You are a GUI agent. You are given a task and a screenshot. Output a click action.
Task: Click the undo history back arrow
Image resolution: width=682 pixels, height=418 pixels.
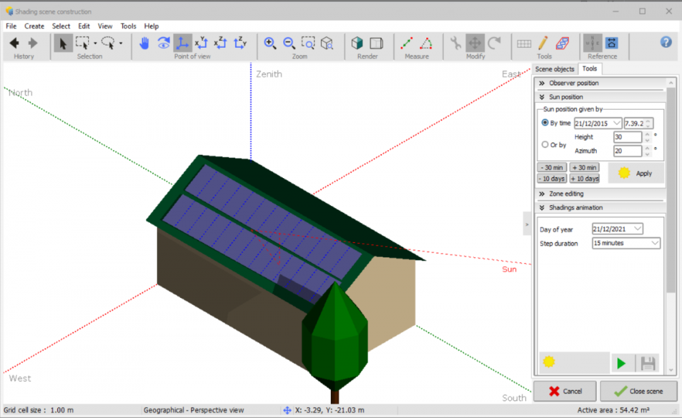click(14, 43)
